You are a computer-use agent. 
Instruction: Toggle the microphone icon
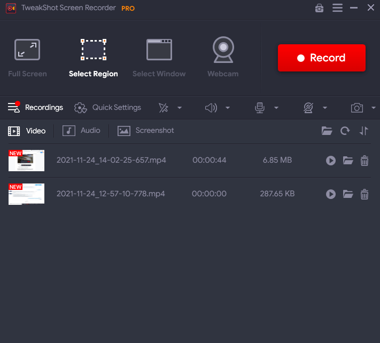[260, 108]
